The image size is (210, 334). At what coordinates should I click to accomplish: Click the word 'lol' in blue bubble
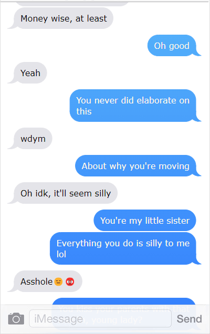pyautogui.click(x=61, y=254)
